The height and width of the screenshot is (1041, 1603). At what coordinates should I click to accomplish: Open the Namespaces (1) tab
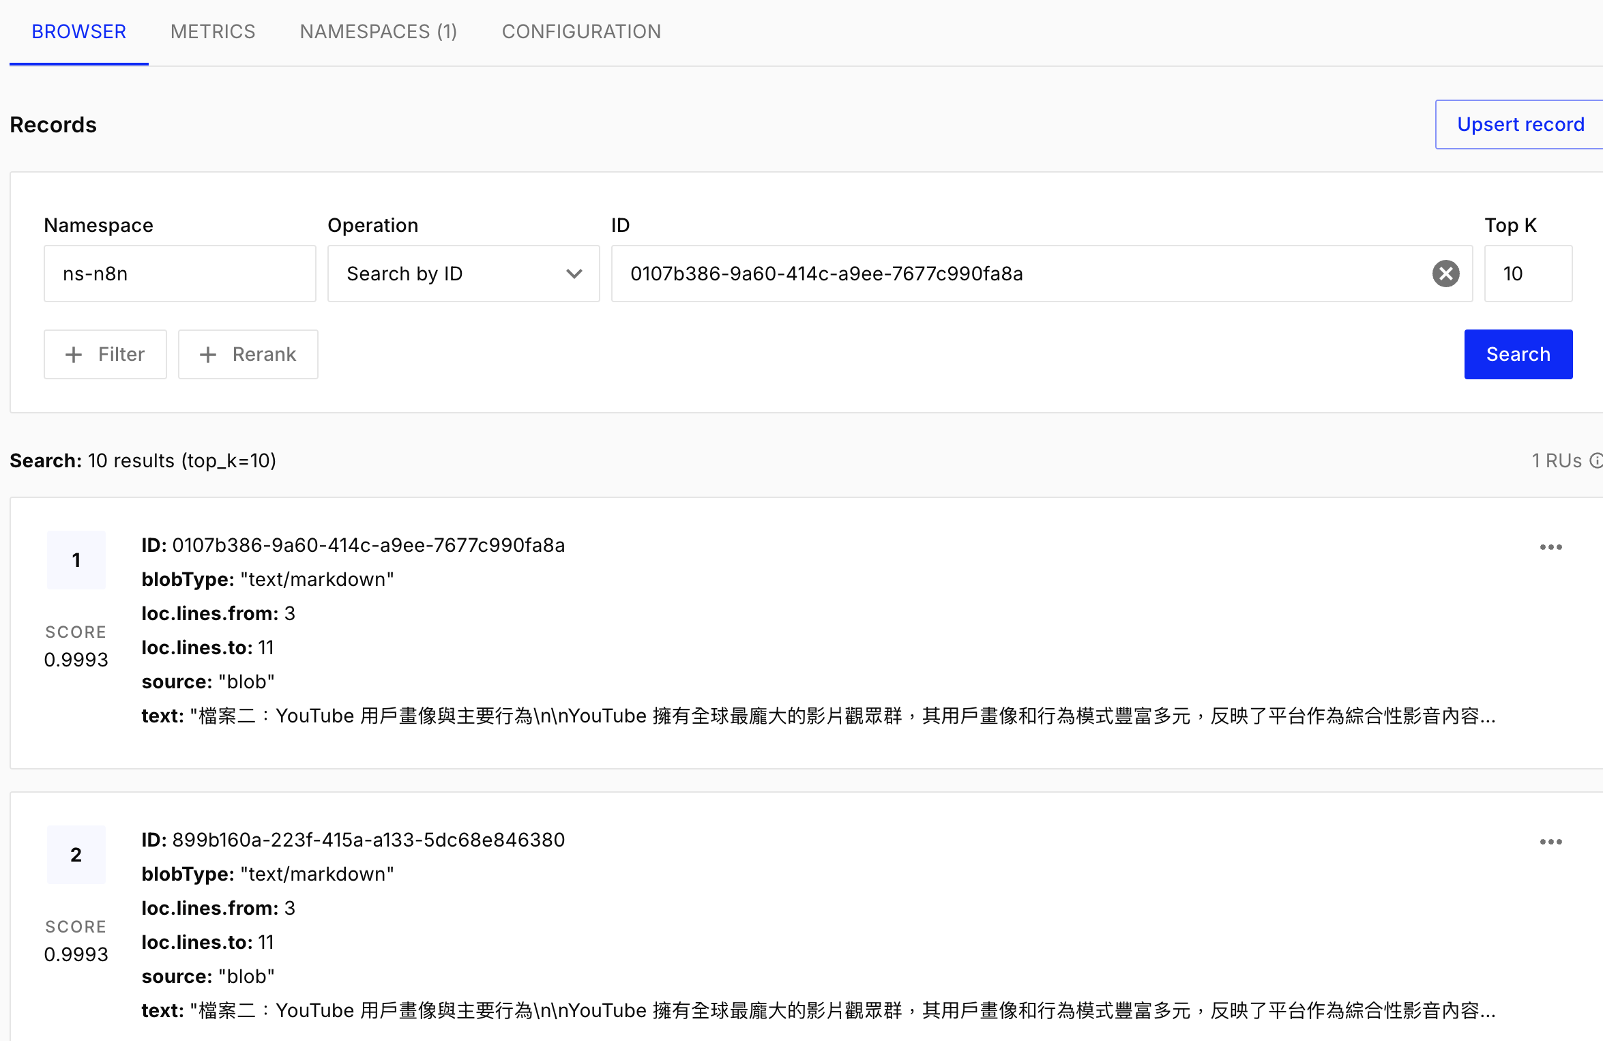click(x=379, y=31)
